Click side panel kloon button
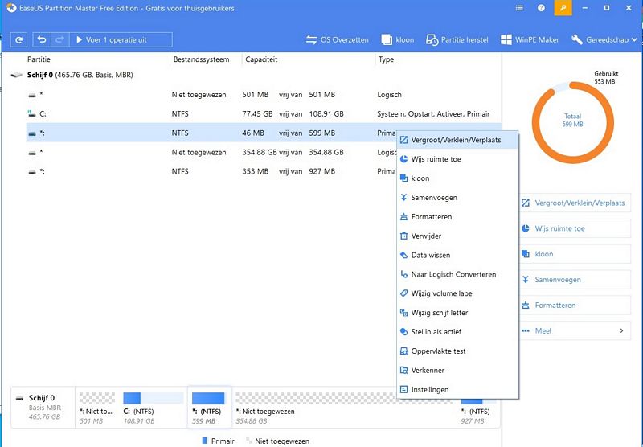Image resolution: width=643 pixels, height=447 pixels. pyautogui.click(x=575, y=254)
